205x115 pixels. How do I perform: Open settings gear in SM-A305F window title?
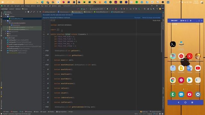coord(191,20)
